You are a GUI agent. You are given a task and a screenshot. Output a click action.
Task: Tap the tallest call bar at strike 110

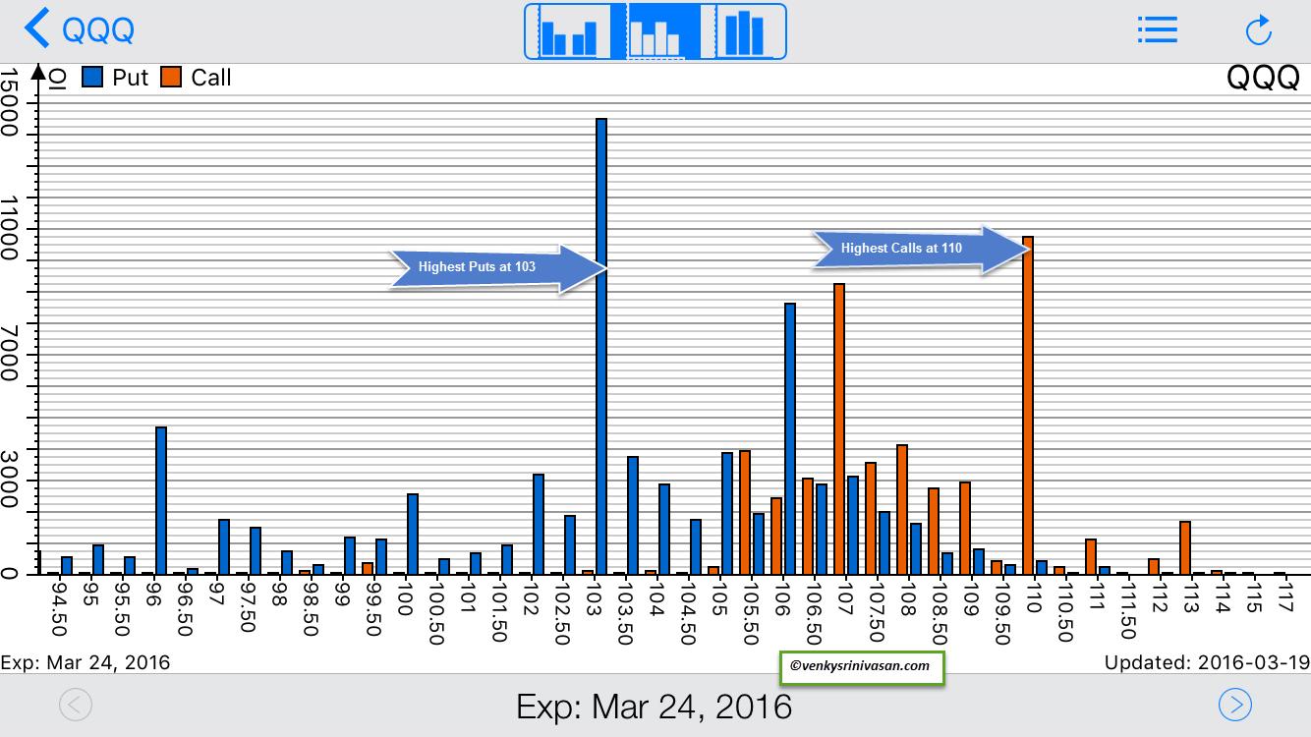tap(1028, 405)
